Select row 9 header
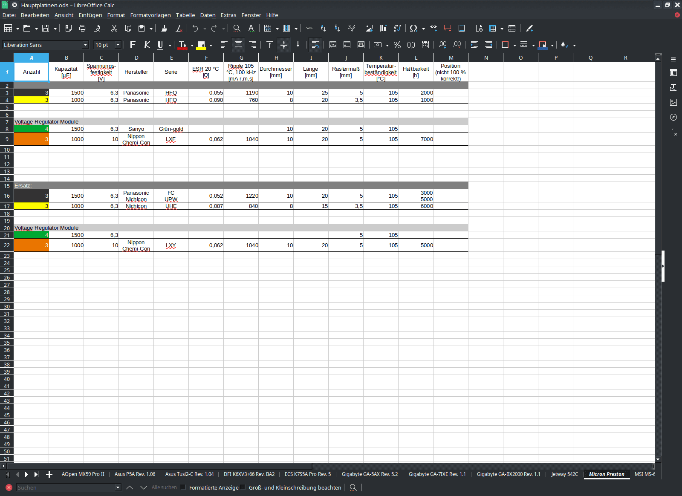682x496 pixels. (7, 139)
